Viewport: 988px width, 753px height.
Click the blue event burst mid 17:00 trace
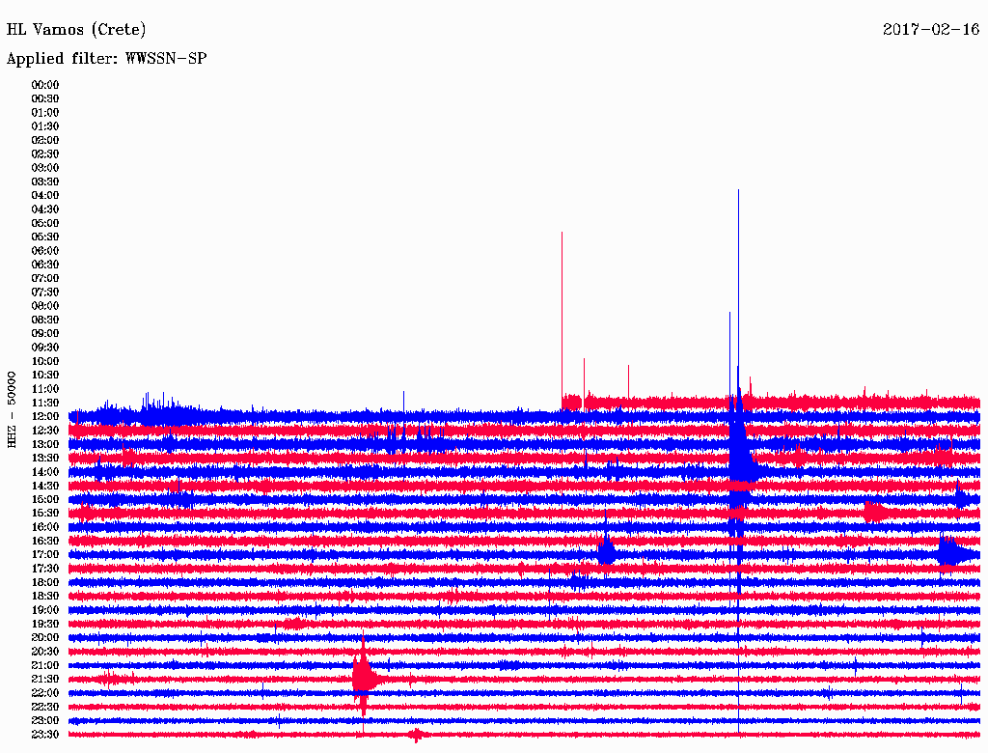click(x=606, y=550)
